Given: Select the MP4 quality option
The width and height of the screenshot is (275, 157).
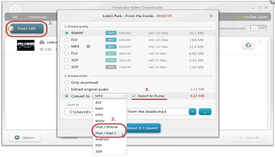Looking at the screenshot, I should coord(67,47).
